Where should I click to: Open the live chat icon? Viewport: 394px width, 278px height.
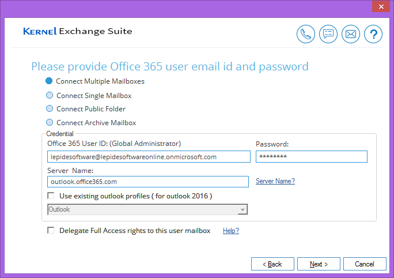click(328, 34)
